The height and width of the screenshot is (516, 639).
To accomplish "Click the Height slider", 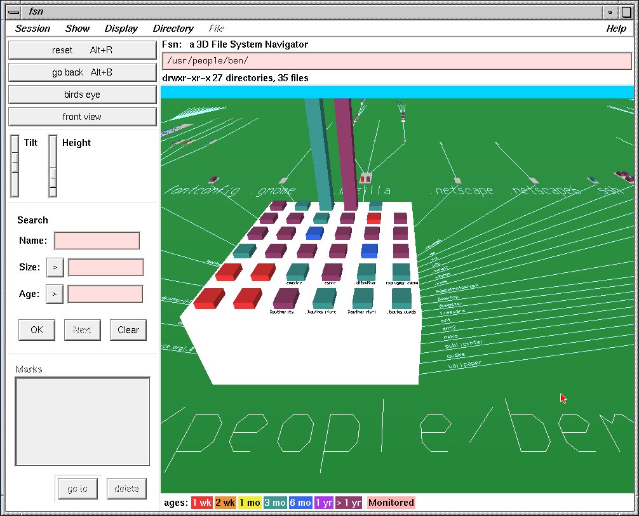I will [53, 166].
